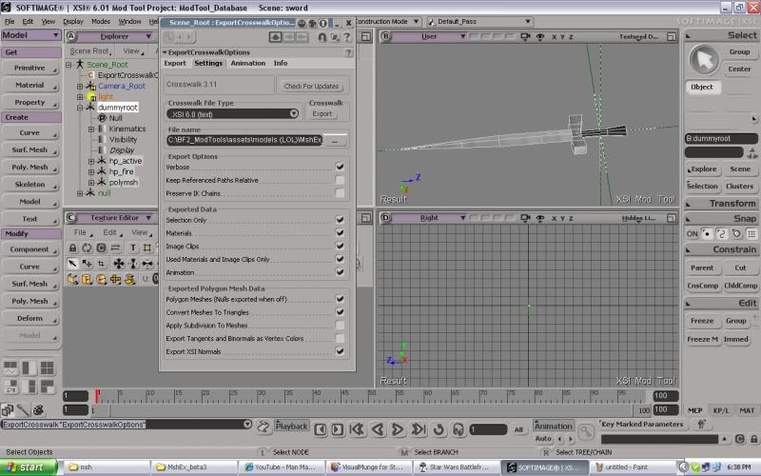Play the animation forward
The height and width of the screenshot is (476, 761).
point(398,429)
